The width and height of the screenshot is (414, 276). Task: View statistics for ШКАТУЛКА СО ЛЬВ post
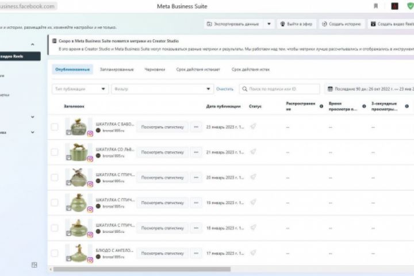coord(162,152)
